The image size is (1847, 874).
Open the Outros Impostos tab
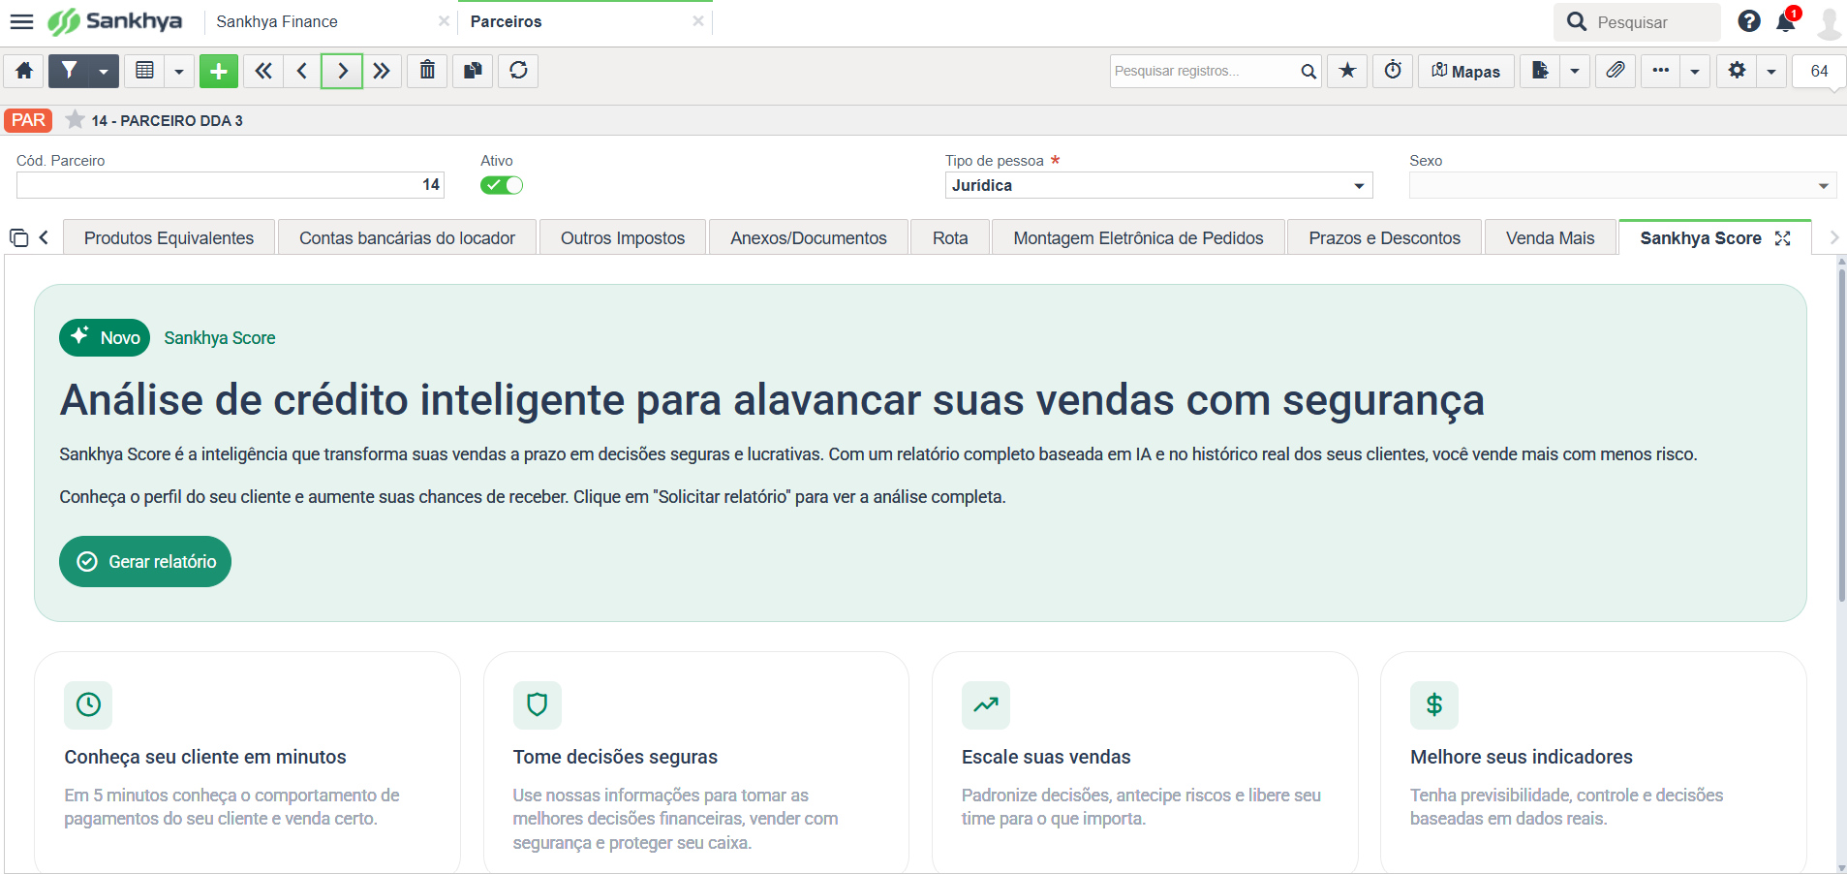[x=623, y=237]
